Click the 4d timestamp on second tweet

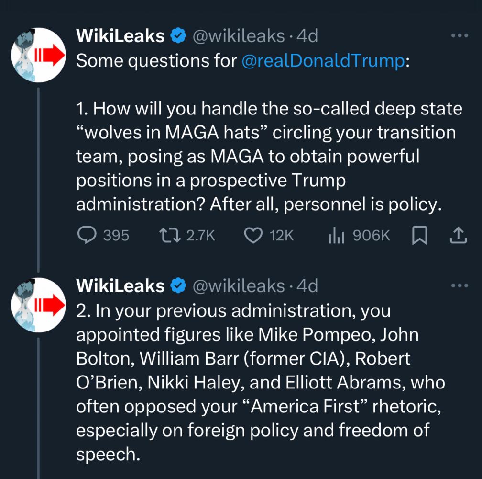(307, 286)
